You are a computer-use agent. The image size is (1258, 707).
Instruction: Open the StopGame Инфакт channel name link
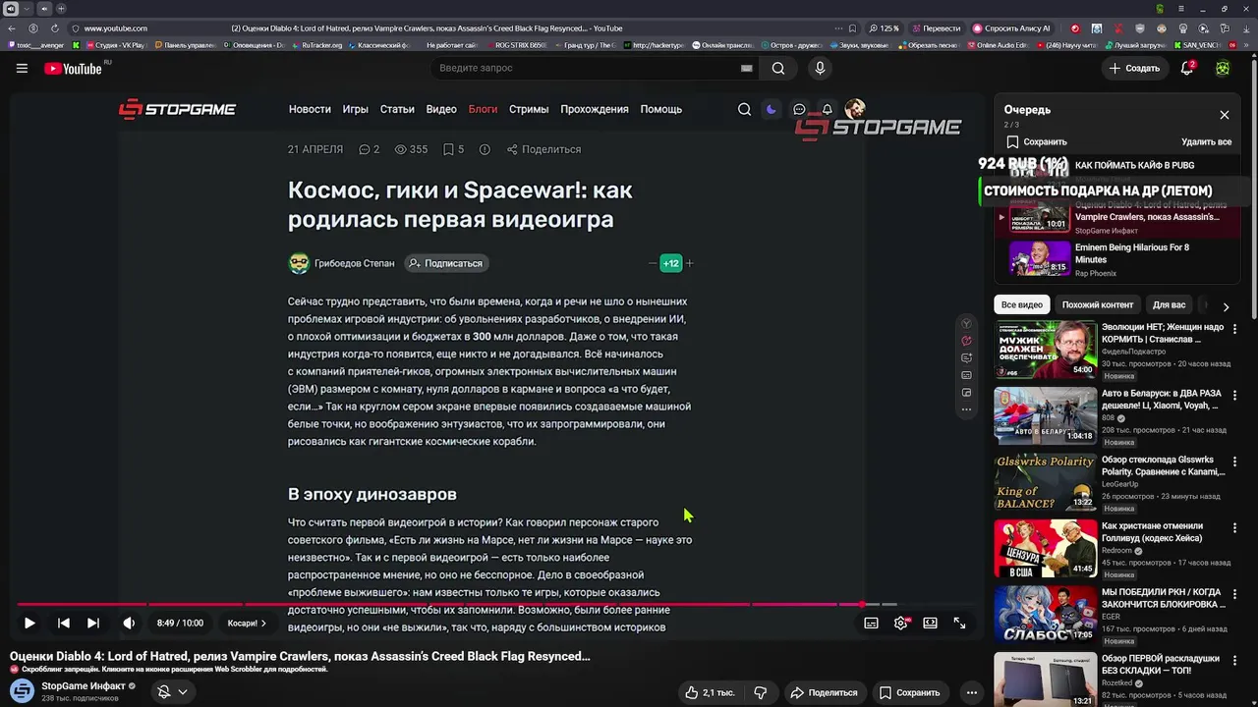coord(84,686)
